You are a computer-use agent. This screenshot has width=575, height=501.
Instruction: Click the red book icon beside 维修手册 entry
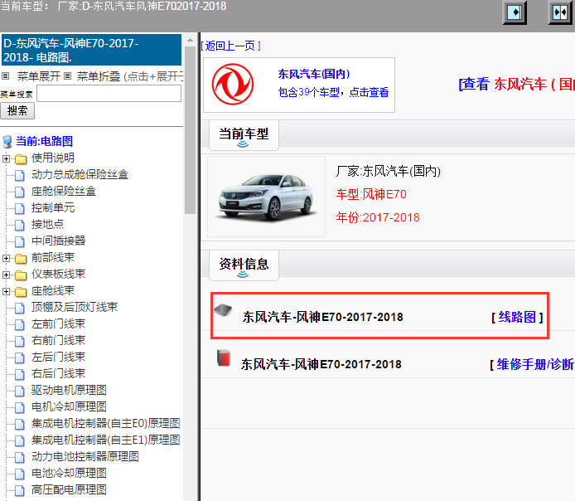click(x=224, y=358)
